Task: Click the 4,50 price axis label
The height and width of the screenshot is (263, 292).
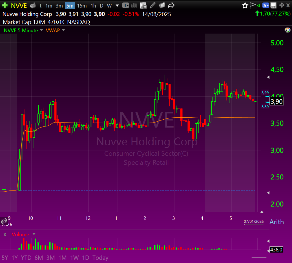Action: click(x=277, y=70)
